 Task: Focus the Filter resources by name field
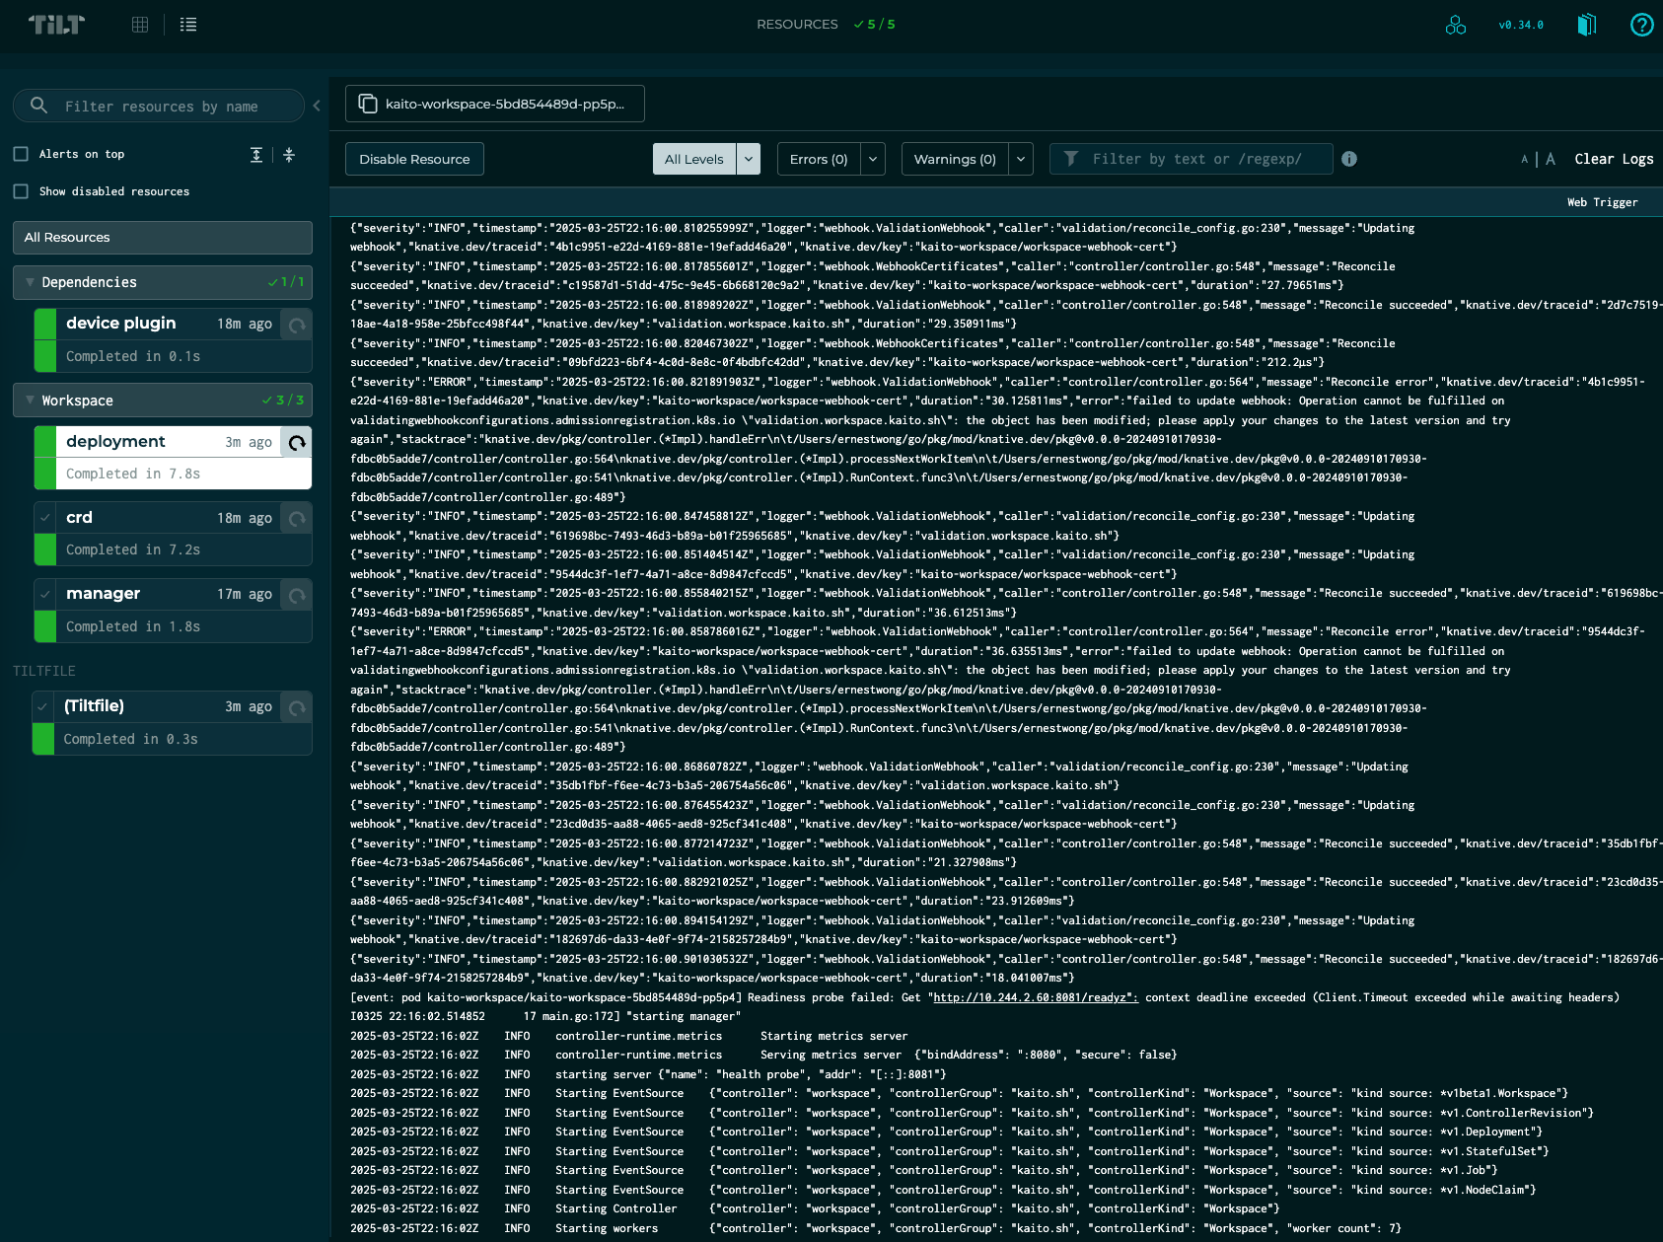click(160, 106)
